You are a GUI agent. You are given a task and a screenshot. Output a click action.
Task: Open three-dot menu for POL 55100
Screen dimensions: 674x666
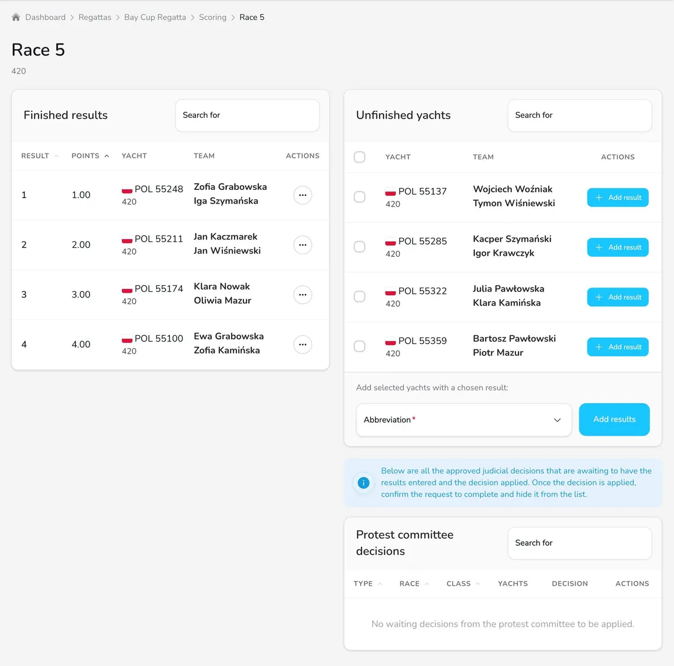[302, 344]
